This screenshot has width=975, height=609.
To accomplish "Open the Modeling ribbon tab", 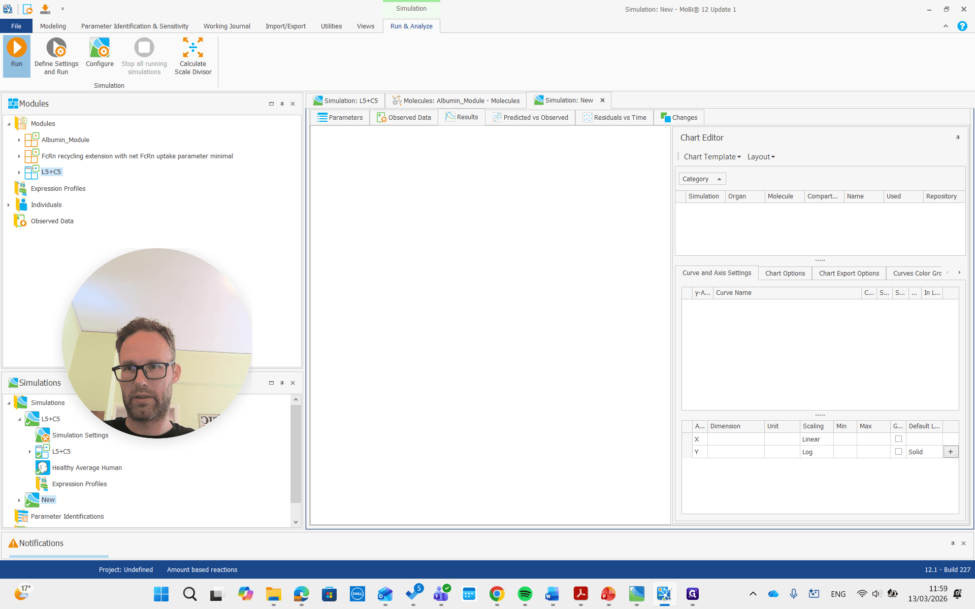I will click(53, 26).
